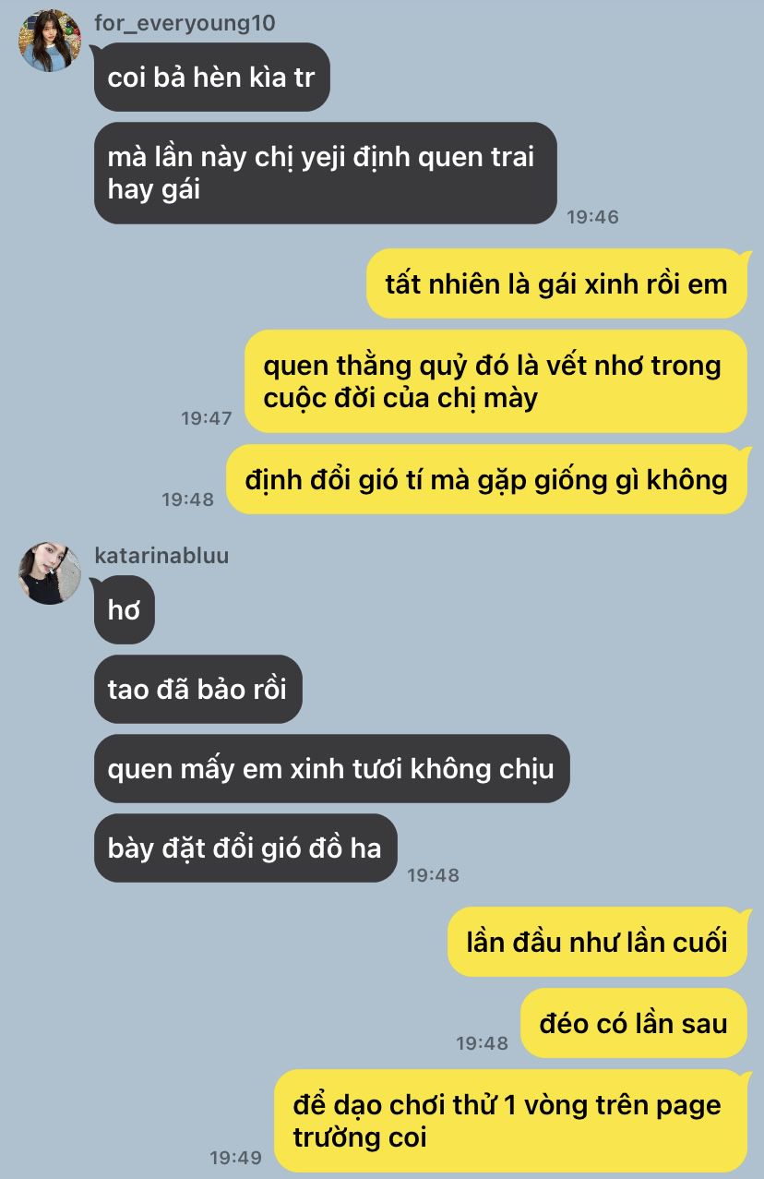Tap the yellow bubble 'đéo có lần sau'
The image size is (764, 1179).
click(x=634, y=1023)
